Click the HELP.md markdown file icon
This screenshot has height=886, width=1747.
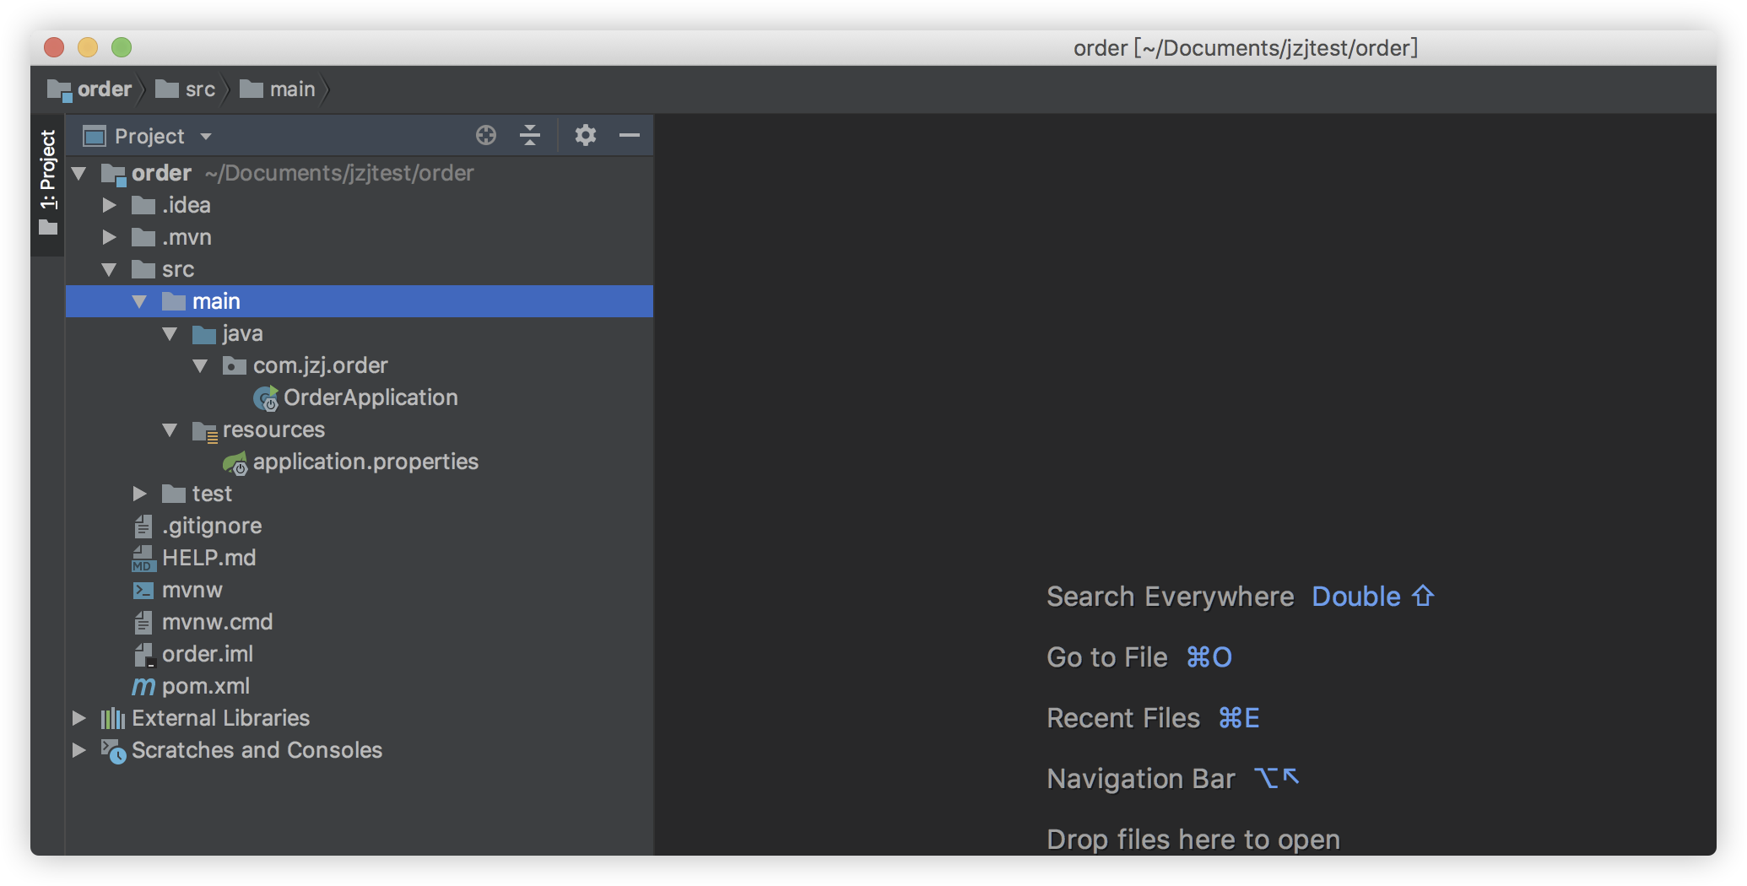[143, 559]
